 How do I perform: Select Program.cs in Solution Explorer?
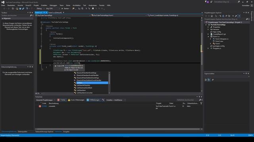pos(217,48)
